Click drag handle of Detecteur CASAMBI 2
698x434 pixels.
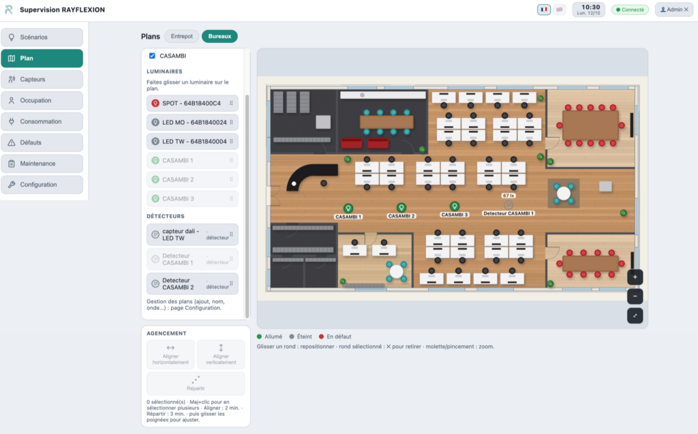pos(231,283)
